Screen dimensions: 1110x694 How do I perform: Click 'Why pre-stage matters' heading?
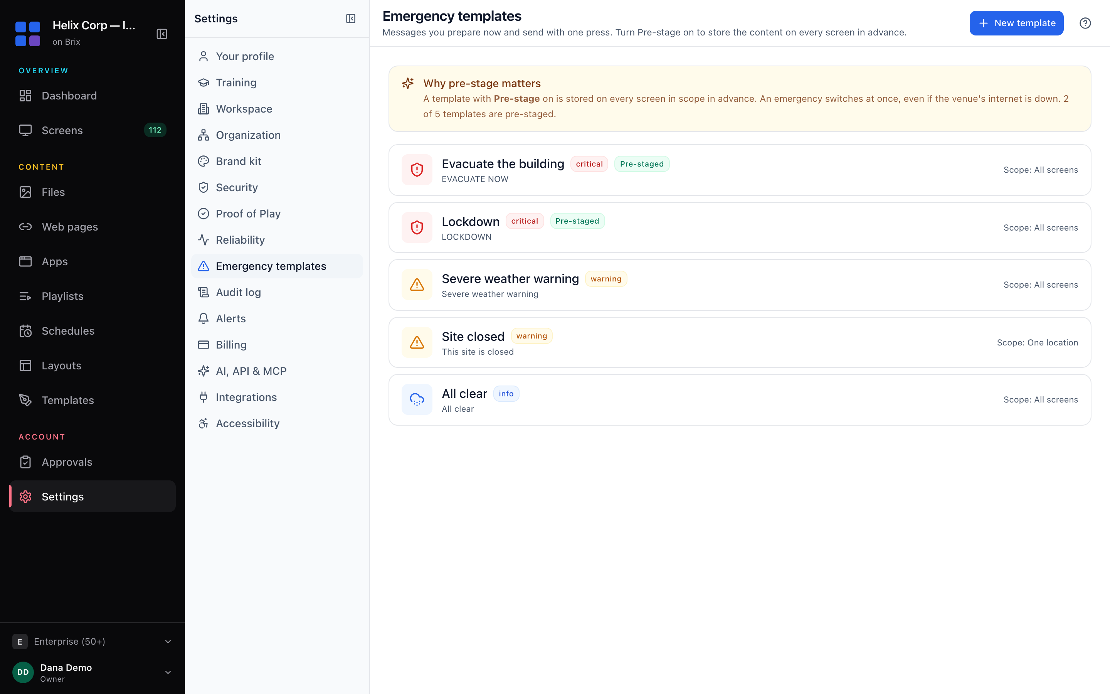click(x=482, y=83)
